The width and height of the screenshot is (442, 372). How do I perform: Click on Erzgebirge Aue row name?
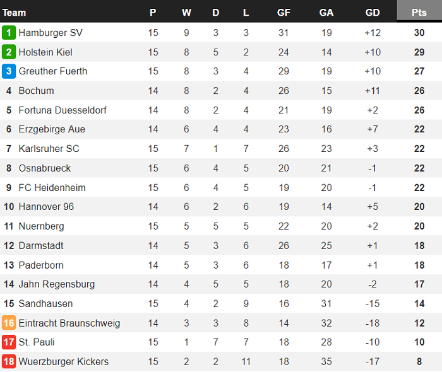point(52,129)
